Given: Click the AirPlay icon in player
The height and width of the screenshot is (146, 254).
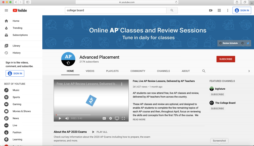Looking at the screenshot, I should 117,118.
